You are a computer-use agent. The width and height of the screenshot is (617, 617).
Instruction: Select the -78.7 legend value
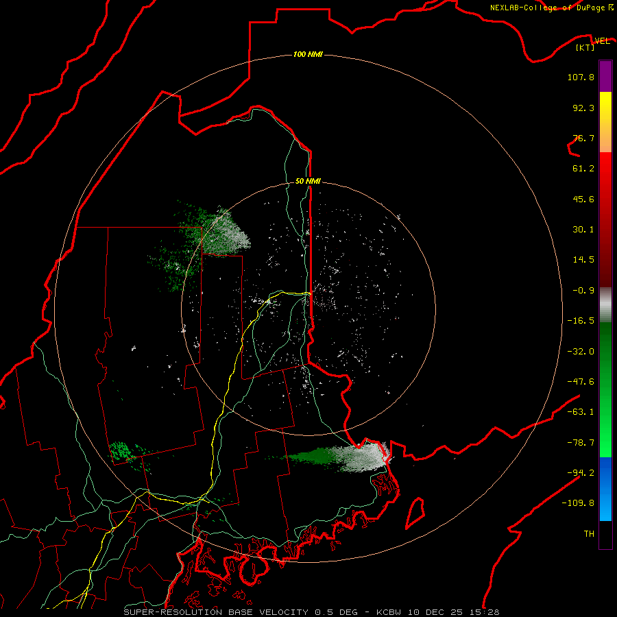tap(581, 443)
